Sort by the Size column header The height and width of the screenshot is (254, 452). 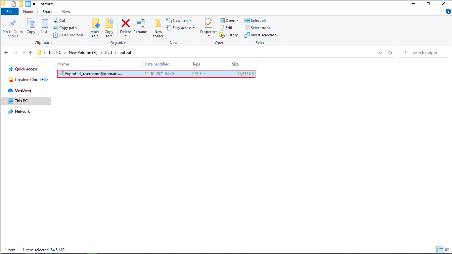(243, 64)
